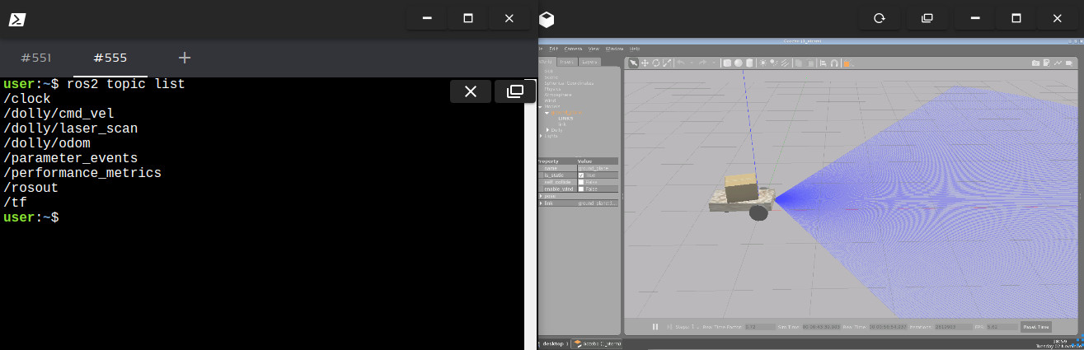Screen dimensions: 1084x350
Task: Enable the enable_wind checkbox
Action: click(581, 189)
